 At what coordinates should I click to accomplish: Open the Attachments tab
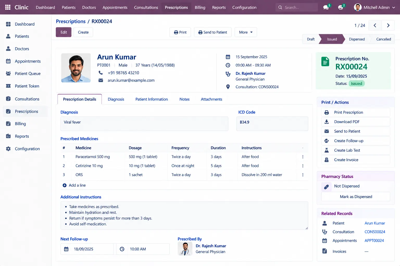pyautogui.click(x=211, y=99)
